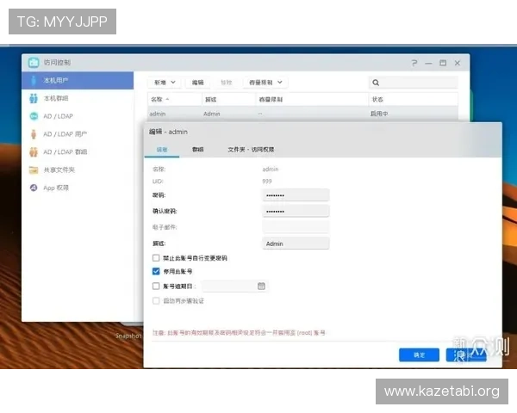Open the local groups icon

[34, 98]
